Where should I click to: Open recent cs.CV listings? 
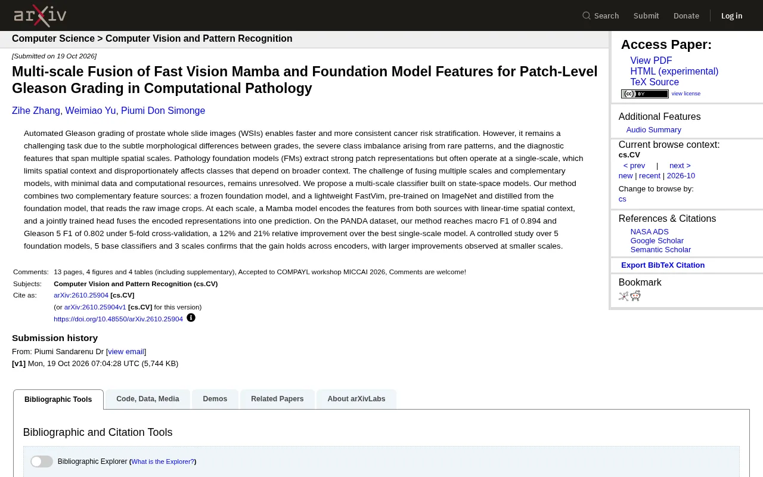click(x=650, y=176)
